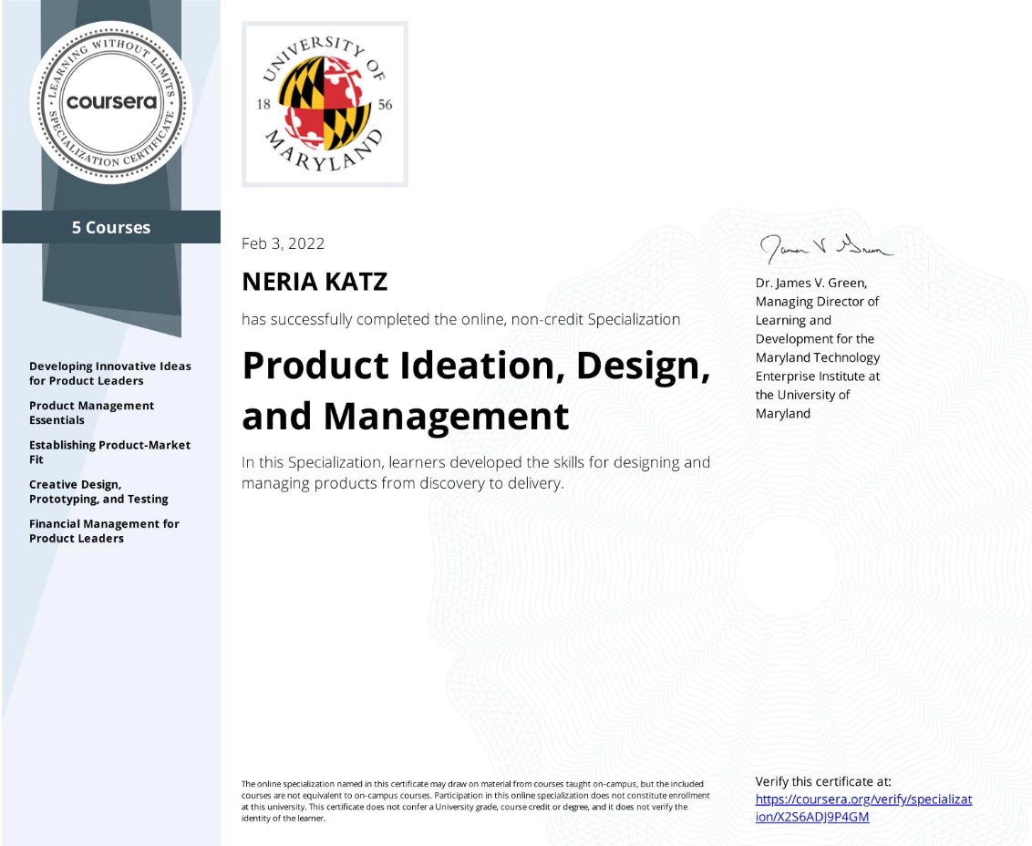The width and height of the screenshot is (1032, 846).
Task: Select 'Developing Innovative Ideas for Product Leaders'
Action: pyautogui.click(x=110, y=373)
